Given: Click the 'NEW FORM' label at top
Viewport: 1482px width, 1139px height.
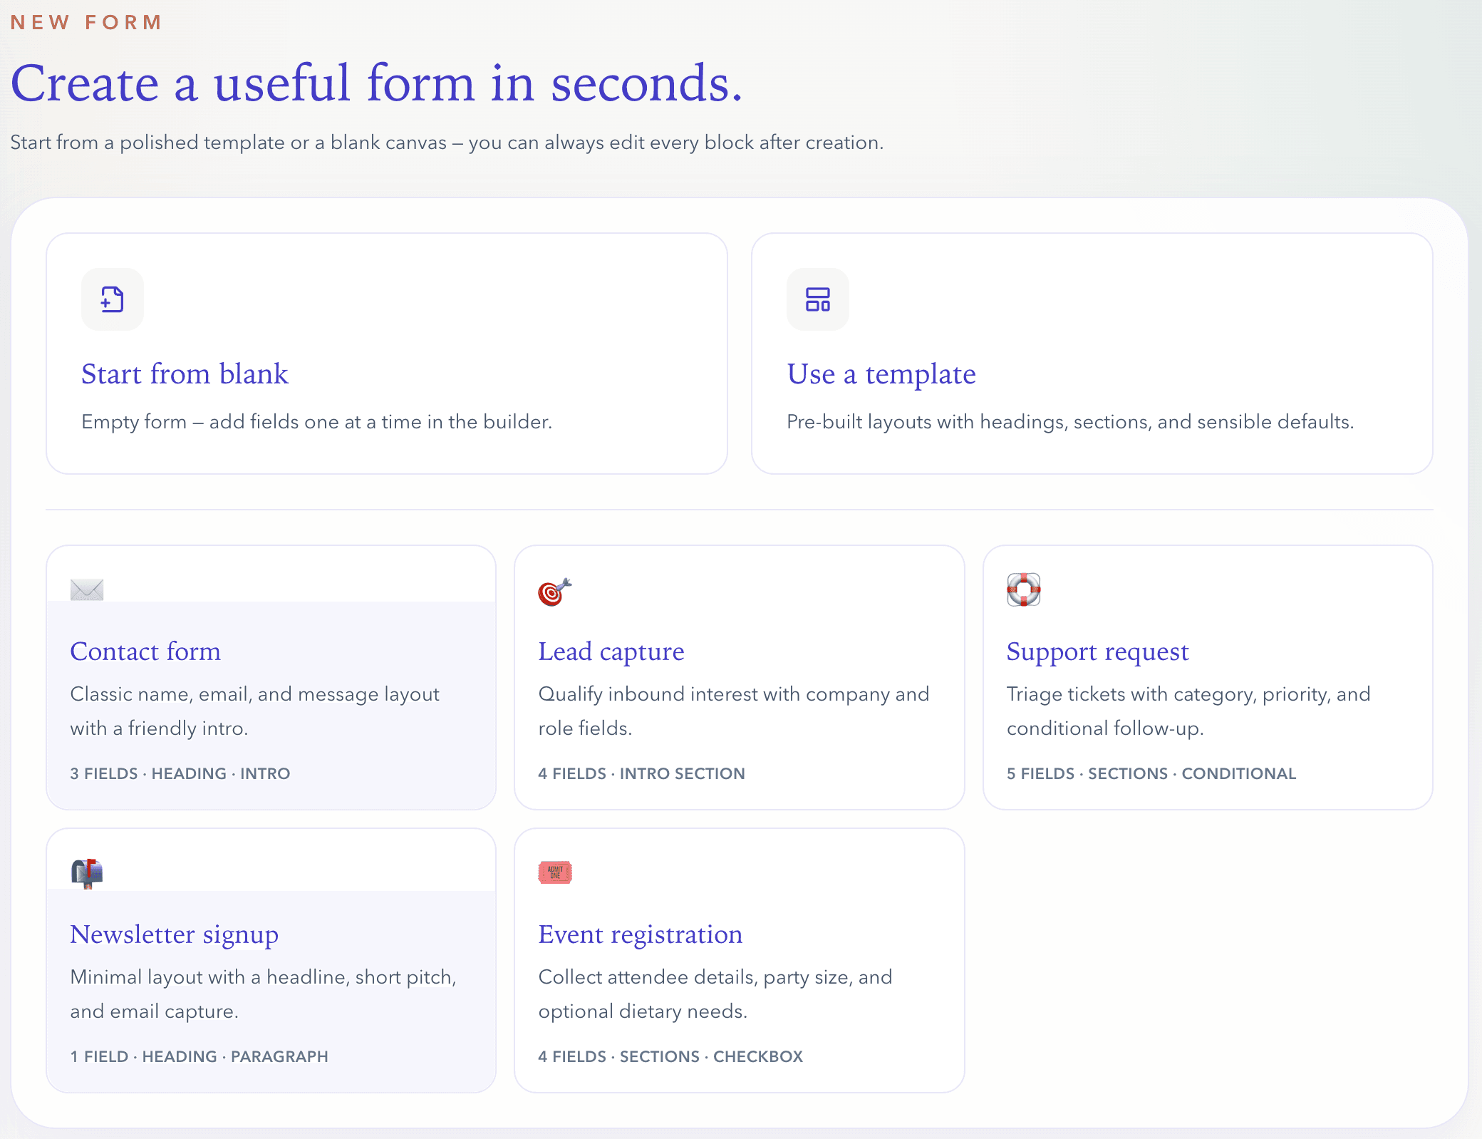Looking at the screenshot, I should pos(86,22).
